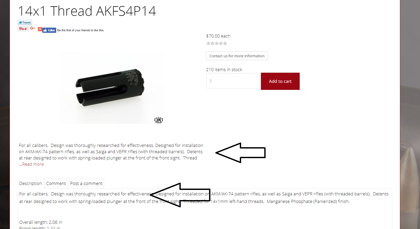
Task: Click the Tweet share button
Action: [x=25, y=22]
